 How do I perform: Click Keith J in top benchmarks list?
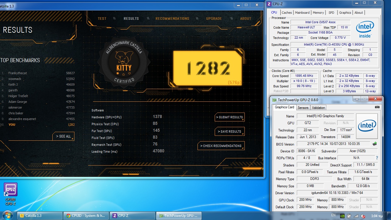[13, 85]
